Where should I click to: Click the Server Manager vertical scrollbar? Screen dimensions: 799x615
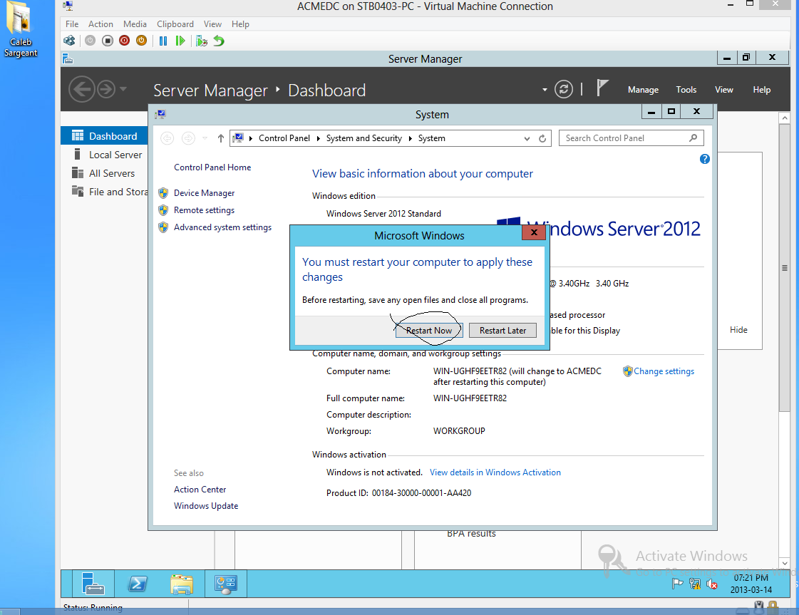click(x=784, y=267)
